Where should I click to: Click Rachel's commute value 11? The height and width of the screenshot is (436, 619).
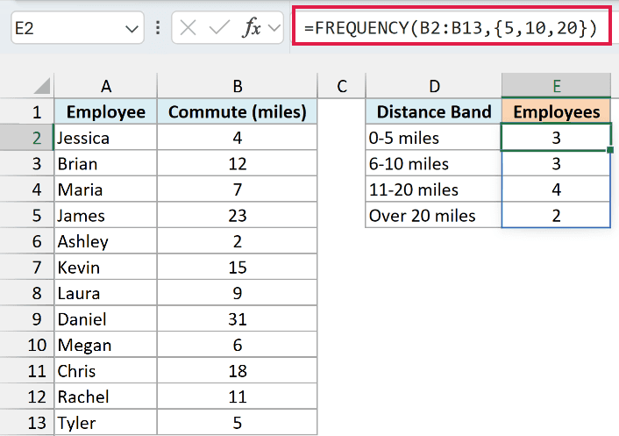pyautogui.click(x=238, y=397)
